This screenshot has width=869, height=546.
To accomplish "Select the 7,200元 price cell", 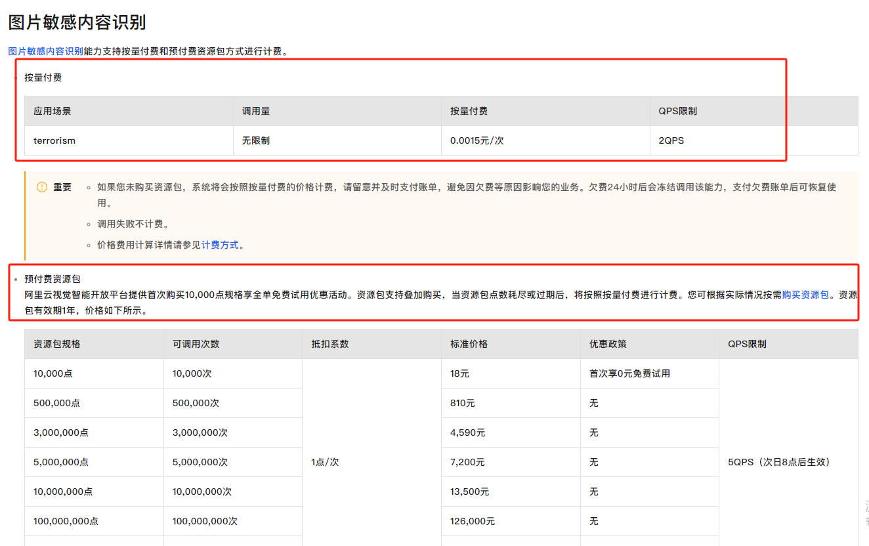I will pyautogui.click(x=511, y=462).
